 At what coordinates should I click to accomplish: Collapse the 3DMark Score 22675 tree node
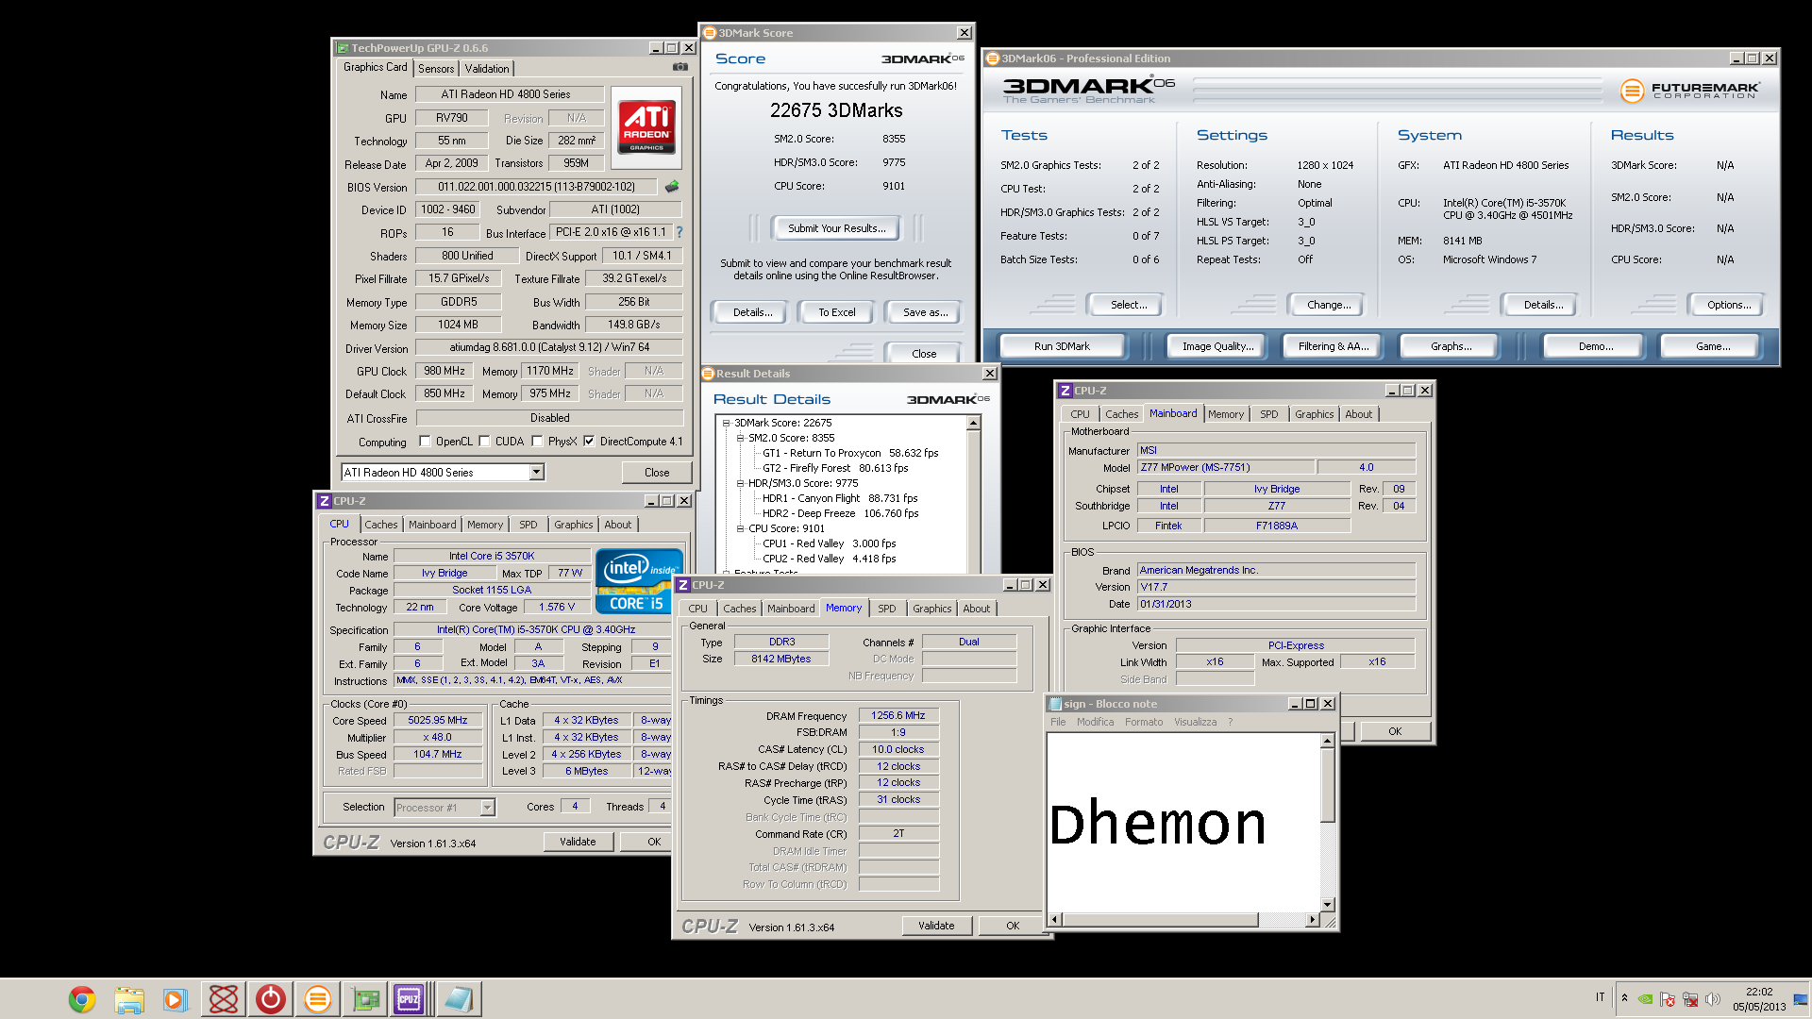pos(726,423)
